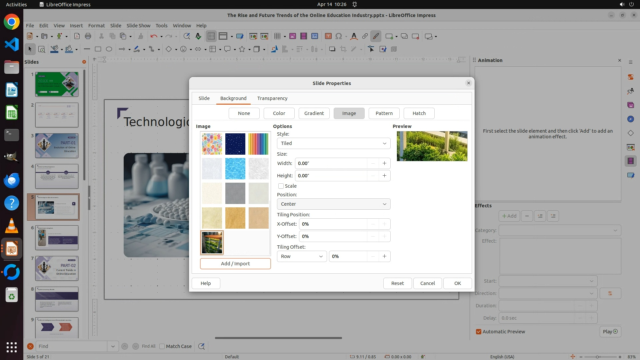The width and height of the screenshot is (640, 360).
Task: Select the Rectangle drawing tool
Action: coord(98,49)
